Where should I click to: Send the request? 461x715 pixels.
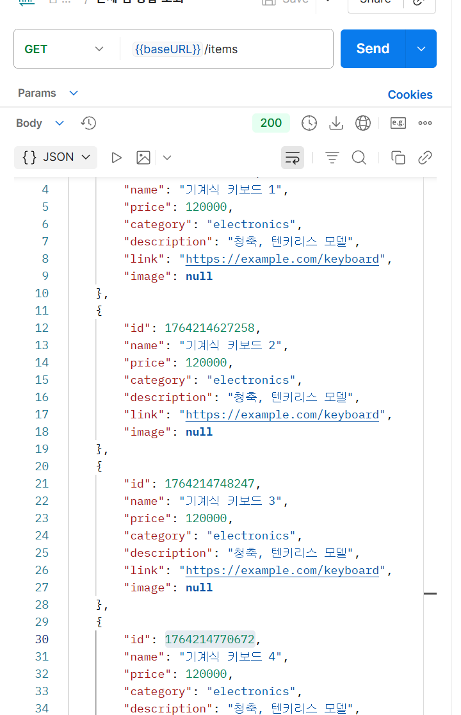tap(373, 49)
